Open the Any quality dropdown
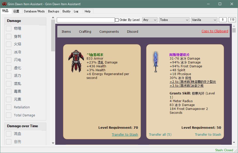238x153 pixels. coord(150,20)
